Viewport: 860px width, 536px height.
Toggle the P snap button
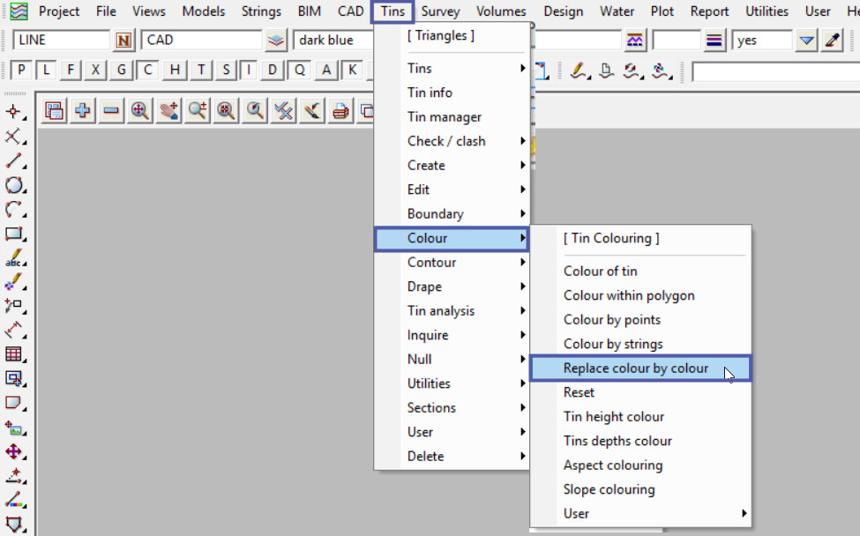pyautogui.click(x=21, y=71)
